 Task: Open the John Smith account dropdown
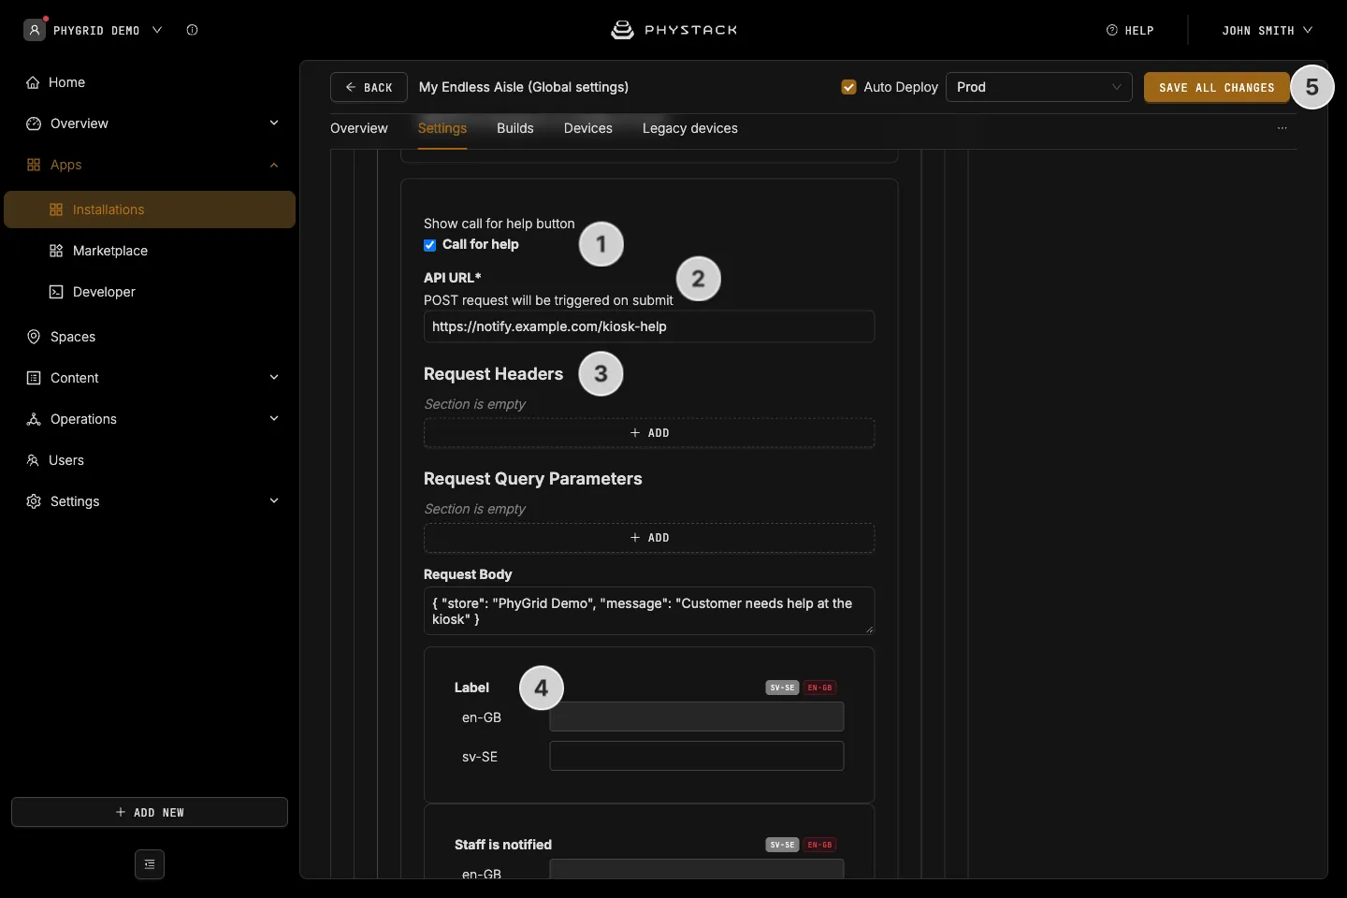pos(1267,30)
